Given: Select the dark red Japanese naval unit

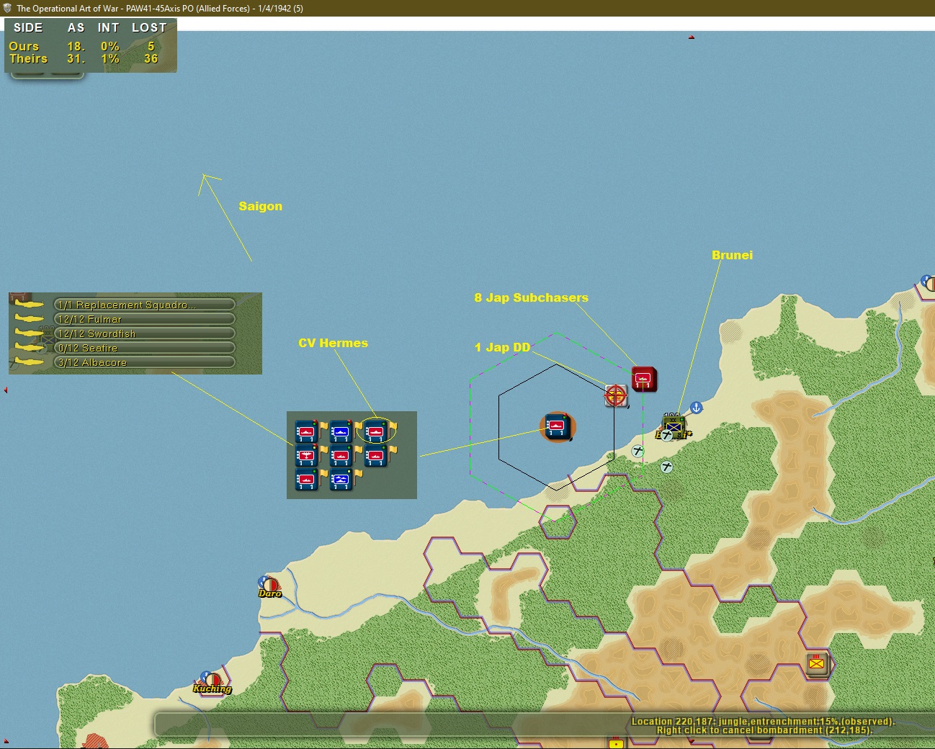Looking at the screenshot, I should pyautogui.click(x=644, y=379).
